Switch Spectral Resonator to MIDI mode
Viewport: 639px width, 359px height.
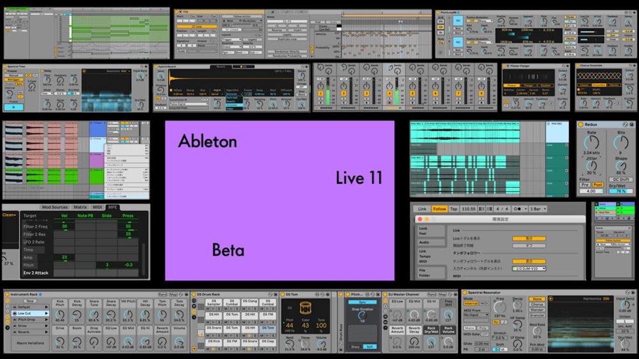coord(484,304)
